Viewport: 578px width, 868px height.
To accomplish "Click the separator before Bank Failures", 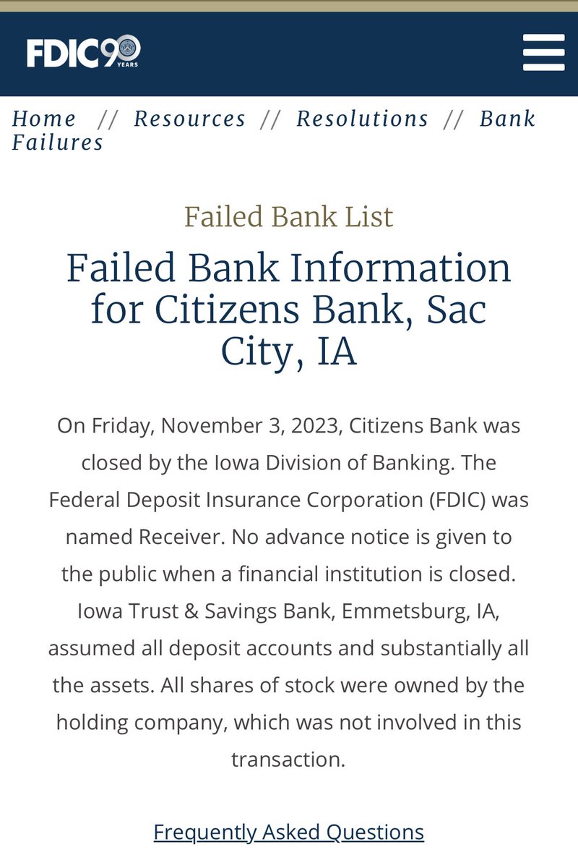I will [454, 119].
